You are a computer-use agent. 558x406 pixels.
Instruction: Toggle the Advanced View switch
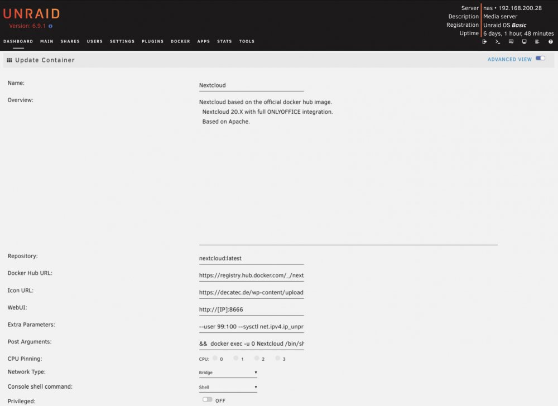(x=540, y=59)
